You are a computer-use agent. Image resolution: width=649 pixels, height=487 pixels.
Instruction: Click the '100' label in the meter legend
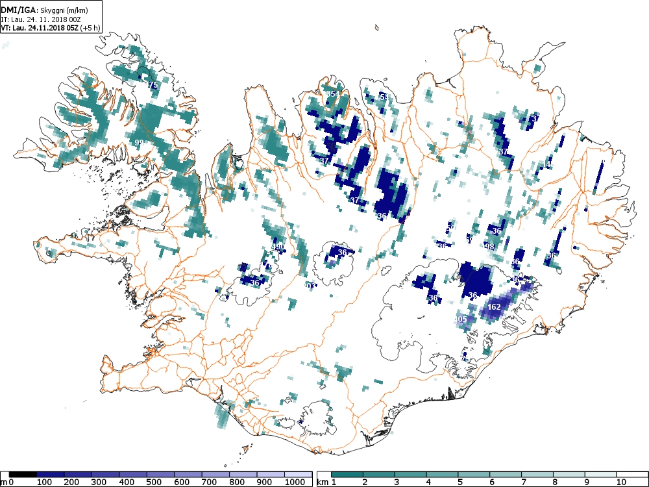tap(44, 482)
